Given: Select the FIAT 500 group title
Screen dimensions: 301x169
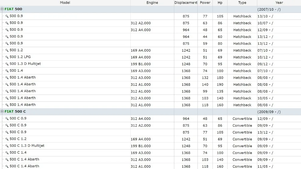Looking at the screenshot, I should pyautogui.click(x=13, y=9).
